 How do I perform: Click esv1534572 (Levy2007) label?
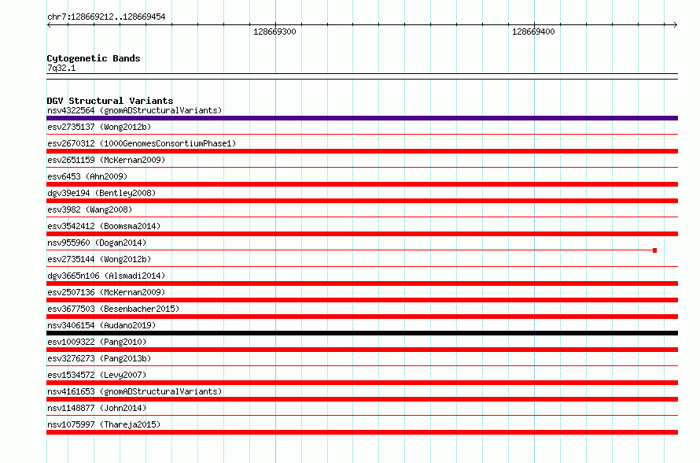tap(97, 375)
